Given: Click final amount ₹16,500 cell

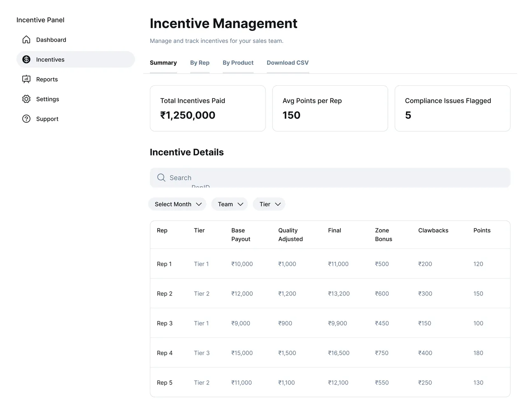Looking at the screenshot, I should 339,353.
